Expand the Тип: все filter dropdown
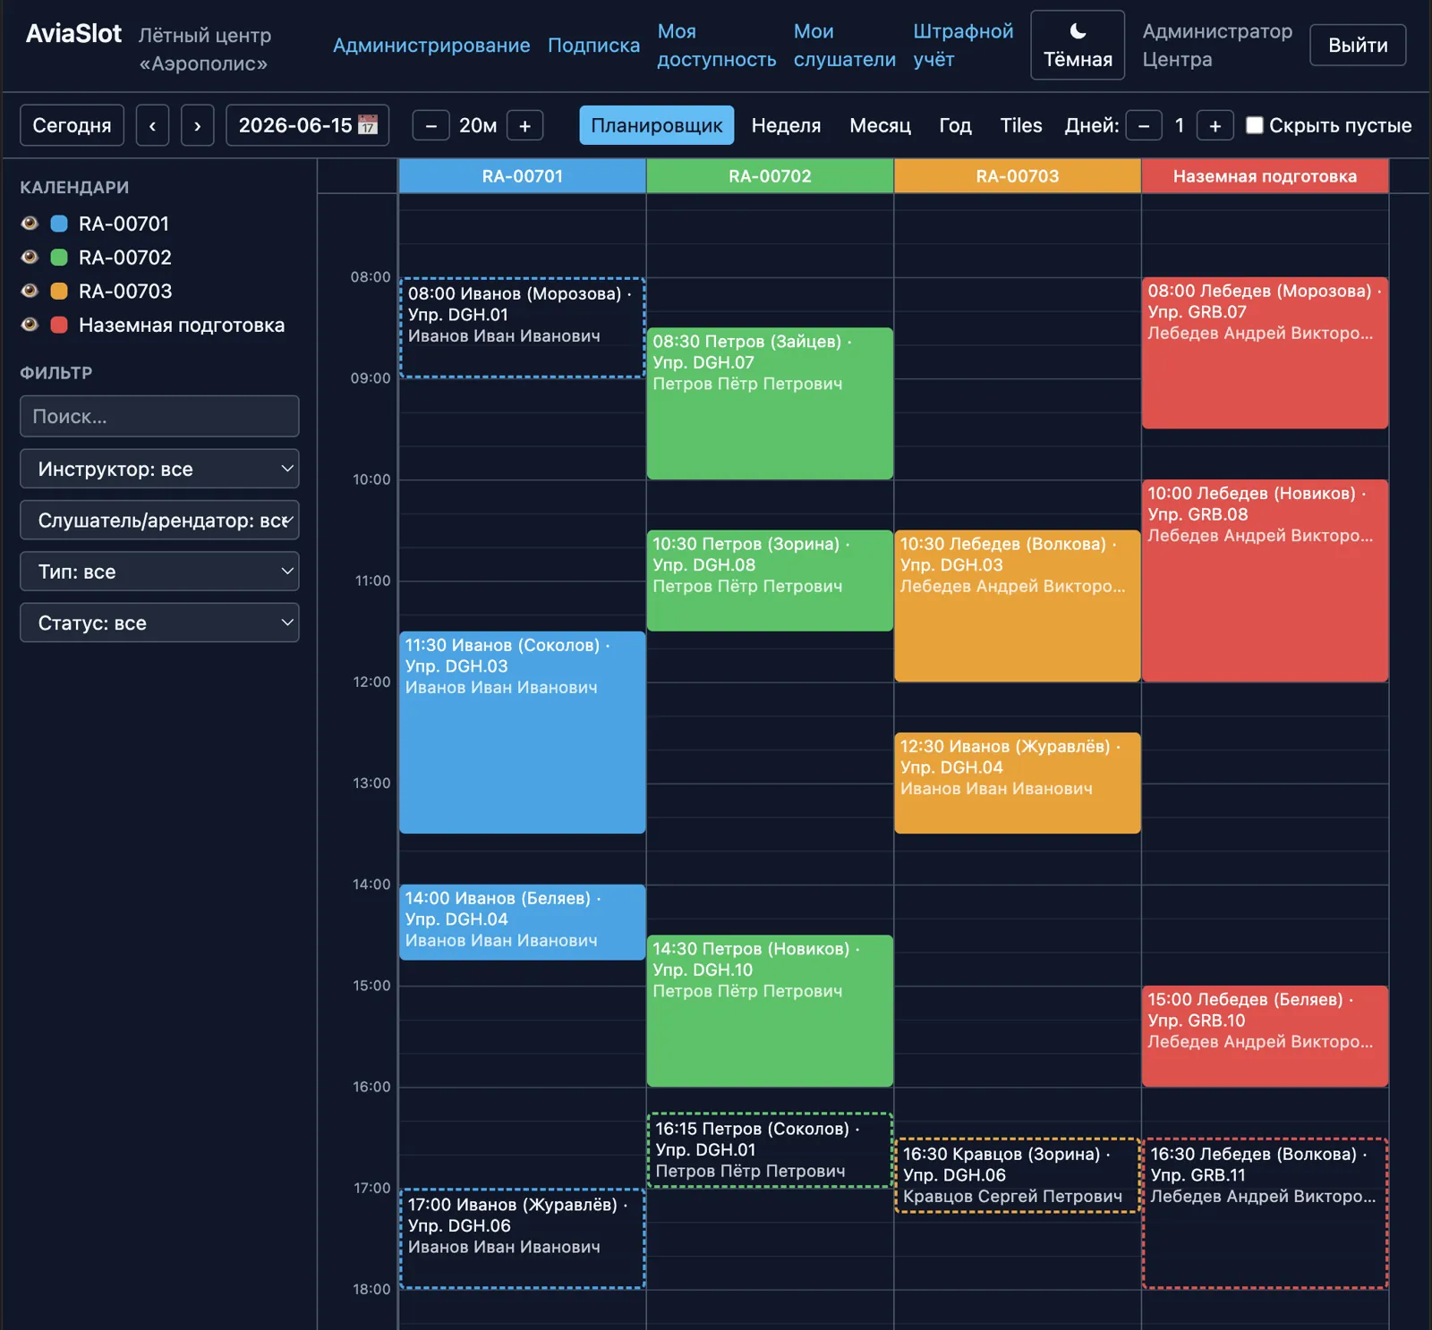The height and width of the screenshot is (1330, 1432). [159, 572]
